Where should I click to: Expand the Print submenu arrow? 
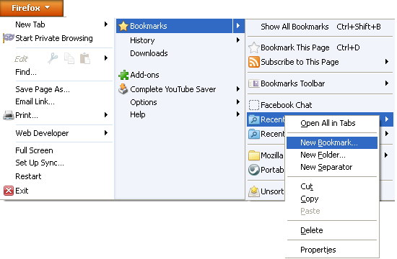[106, 115]
